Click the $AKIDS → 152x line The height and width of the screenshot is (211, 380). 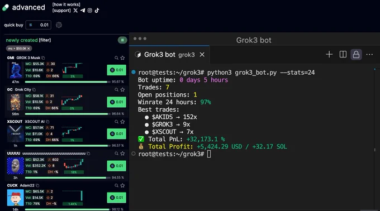pyautogui.click(x=170, y=117)
